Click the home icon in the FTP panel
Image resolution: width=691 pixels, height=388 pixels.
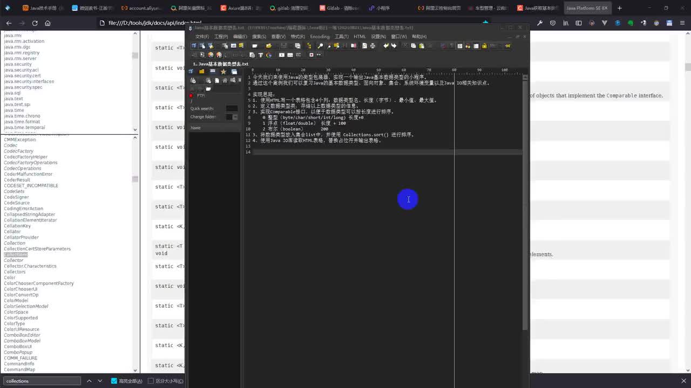[225, 80]
